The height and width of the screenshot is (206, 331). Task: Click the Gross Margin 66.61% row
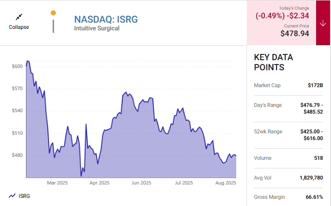(x=288, y=197)
